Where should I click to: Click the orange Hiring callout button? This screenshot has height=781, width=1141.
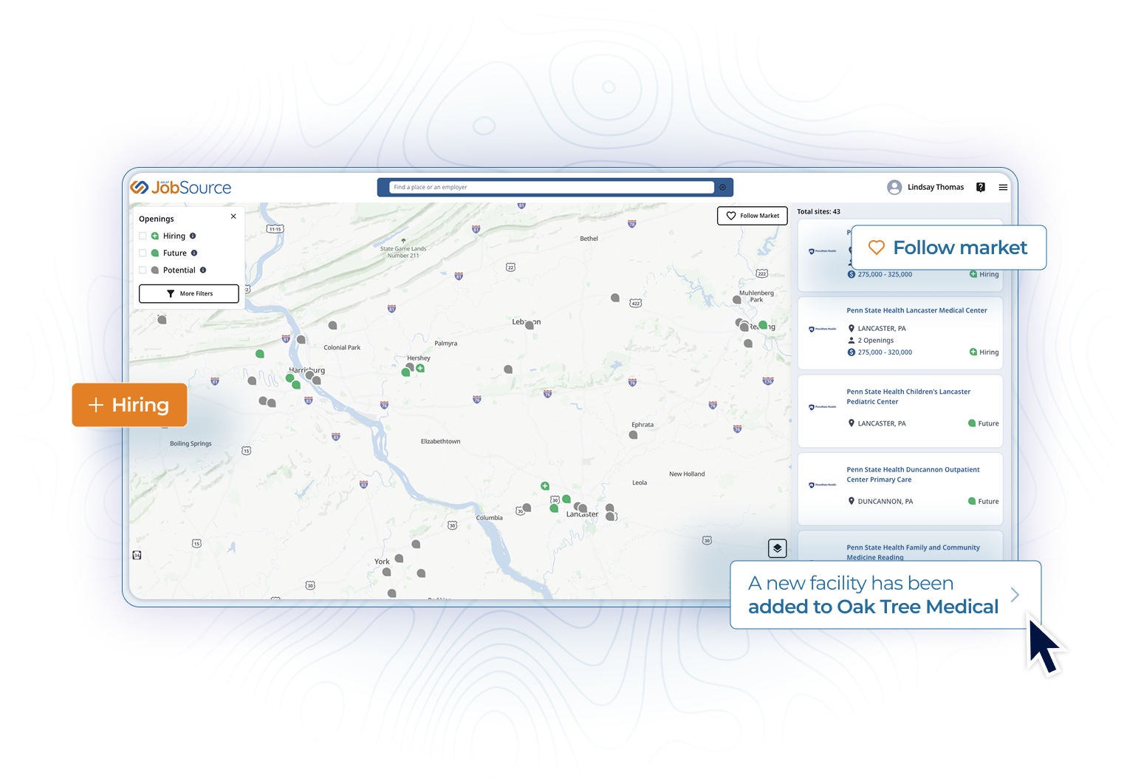[129, 405]
